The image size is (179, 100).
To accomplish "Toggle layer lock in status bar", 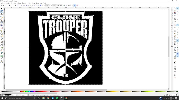I will (x=20, y=95).
